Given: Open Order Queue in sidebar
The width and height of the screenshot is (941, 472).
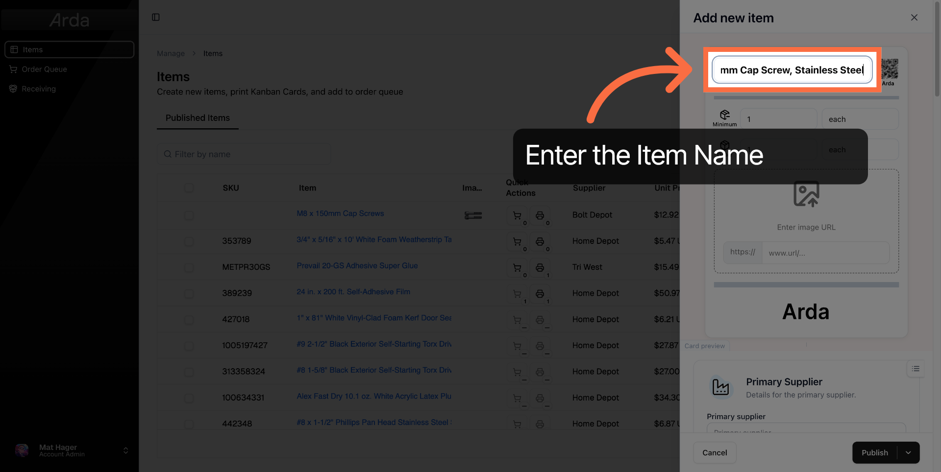Looking at the screenshot, I should pos(44,69).
